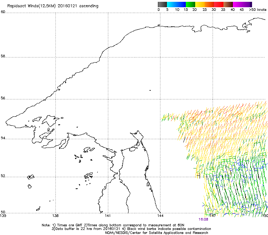The height and width of the screenshot is (235, 268).
Task: Click the longitude label '147'
Action: click(213, 215)
